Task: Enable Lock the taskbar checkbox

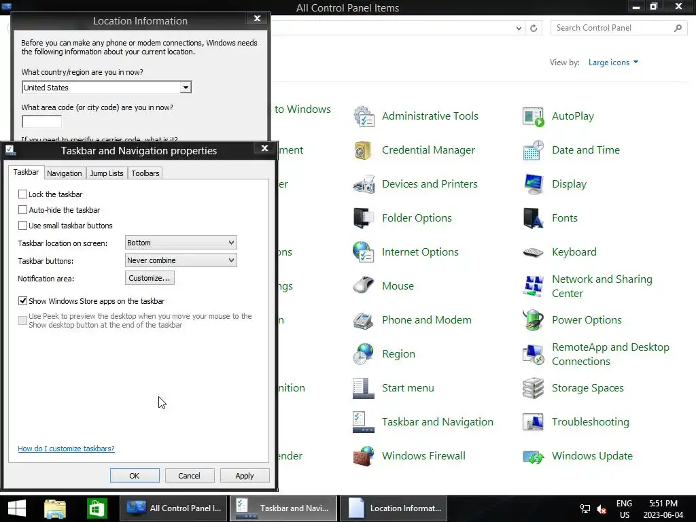Action: 22,194
